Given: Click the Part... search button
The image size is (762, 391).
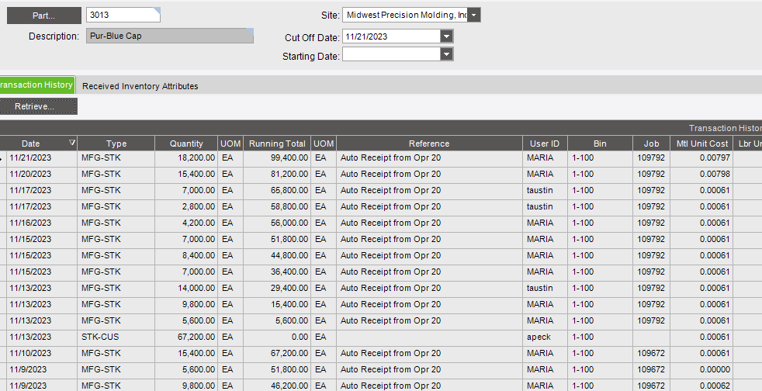Looking at the screenshot, I should point(43,16).
